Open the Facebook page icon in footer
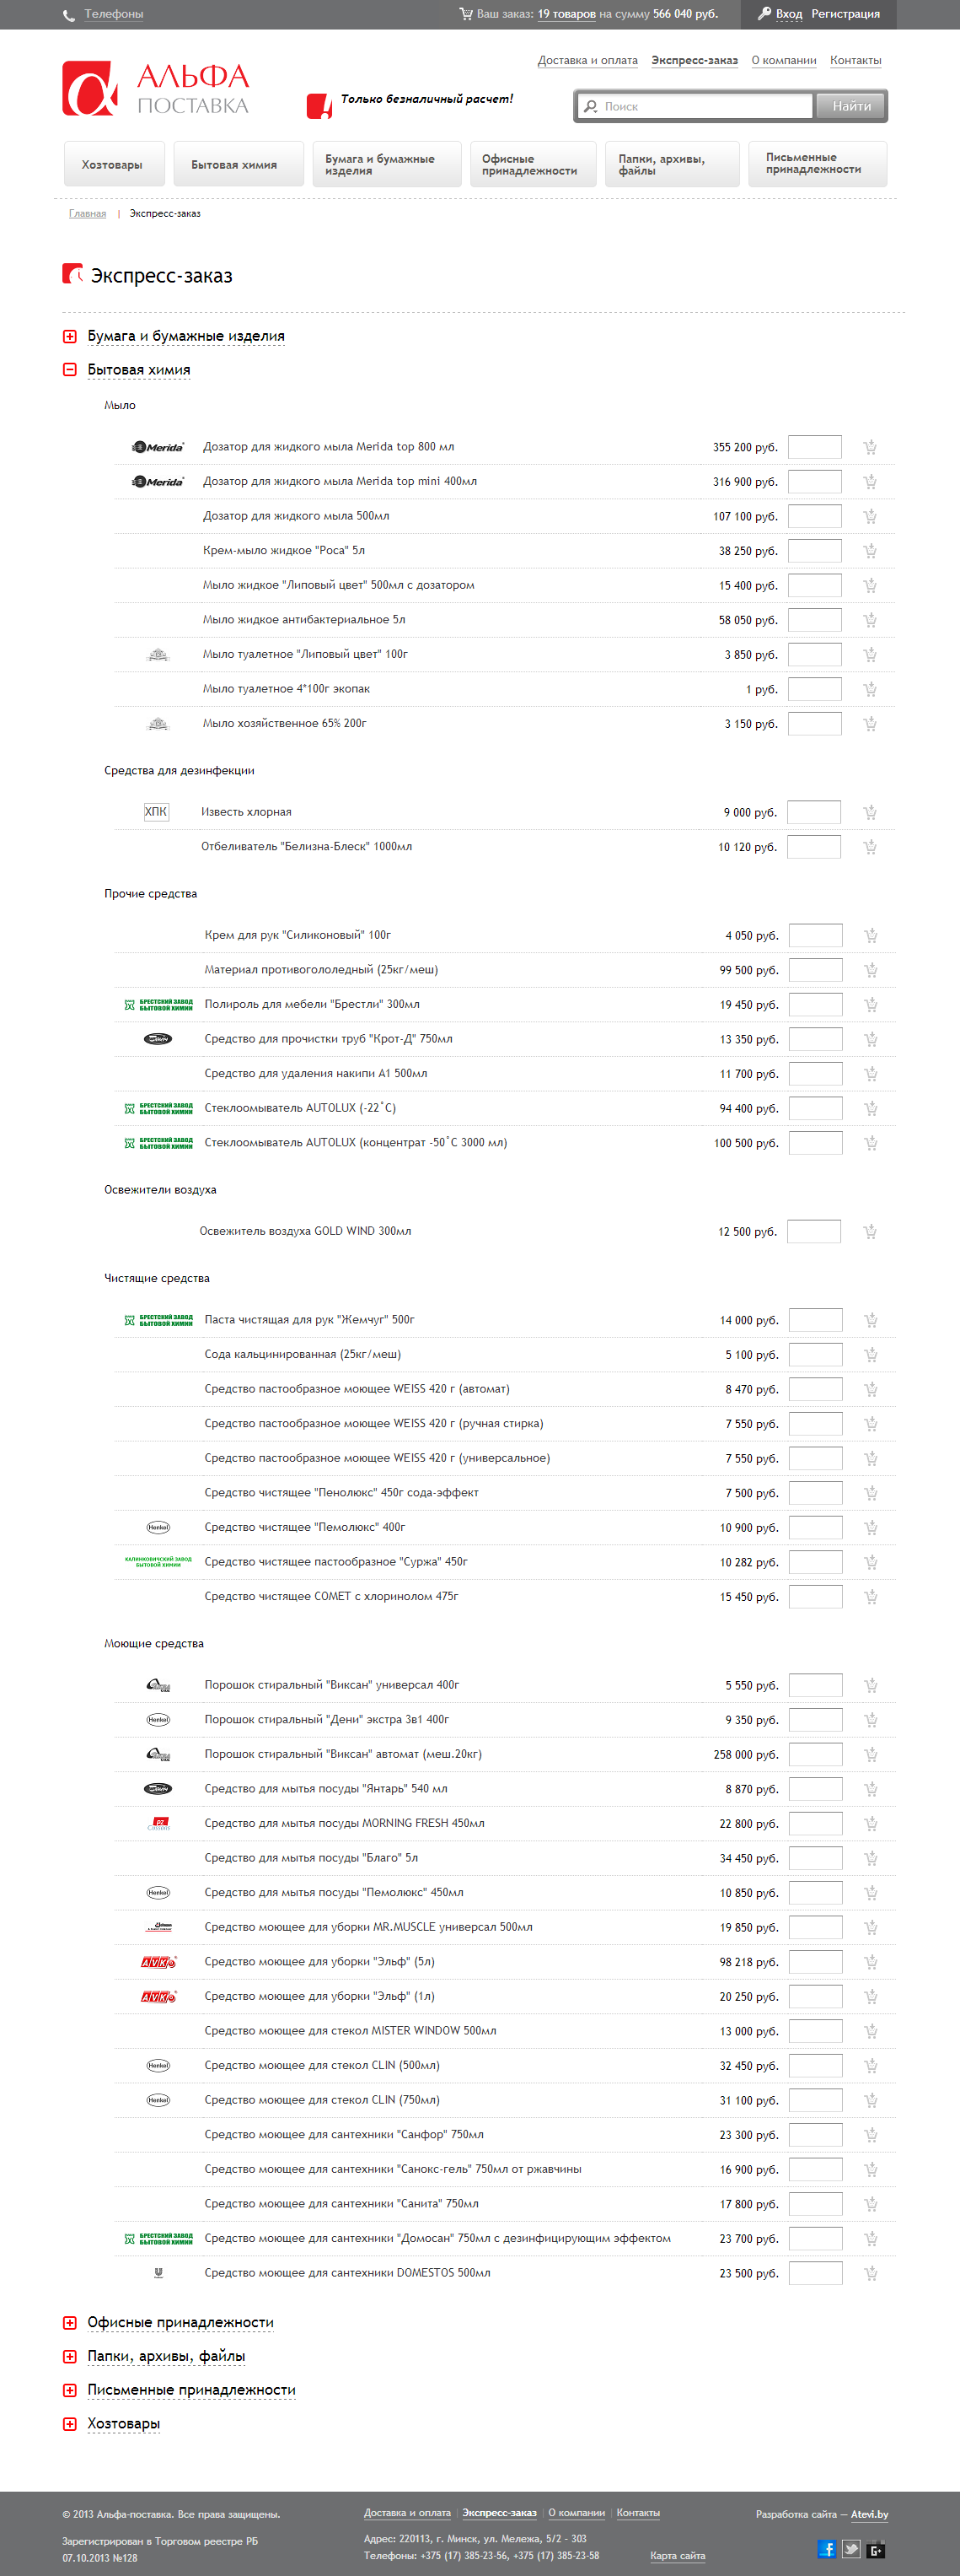This screenshot has height=2576, width=960. (x=826, y=2549)
